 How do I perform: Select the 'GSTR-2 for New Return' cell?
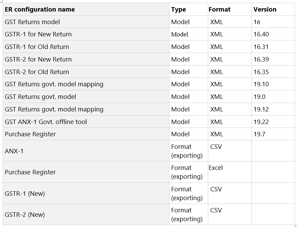tap(86, 59)
